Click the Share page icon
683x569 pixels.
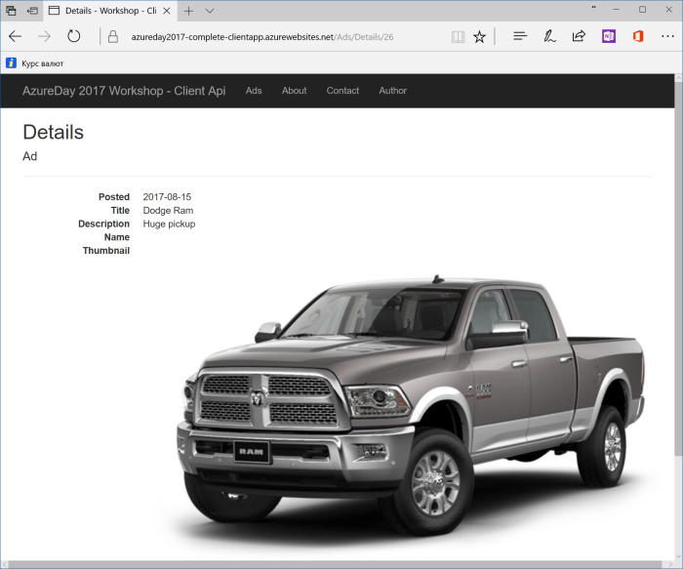579,36
